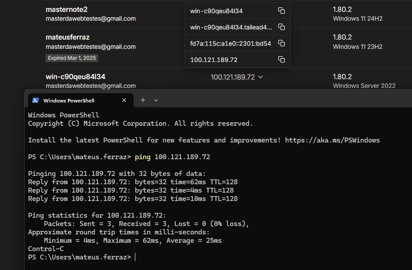Open the terminal profiles dropdown arrow
412x270 pixels.
(x=156, y=100)
